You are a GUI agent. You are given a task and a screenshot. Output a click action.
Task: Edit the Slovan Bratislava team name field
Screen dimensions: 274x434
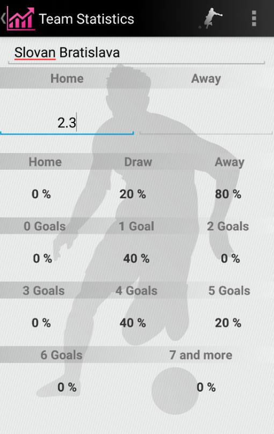tap(136, 53)
